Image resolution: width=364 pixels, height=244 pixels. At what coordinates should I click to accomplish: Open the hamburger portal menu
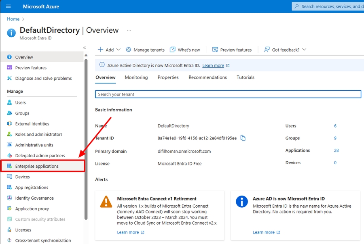(x=8, y=6)
